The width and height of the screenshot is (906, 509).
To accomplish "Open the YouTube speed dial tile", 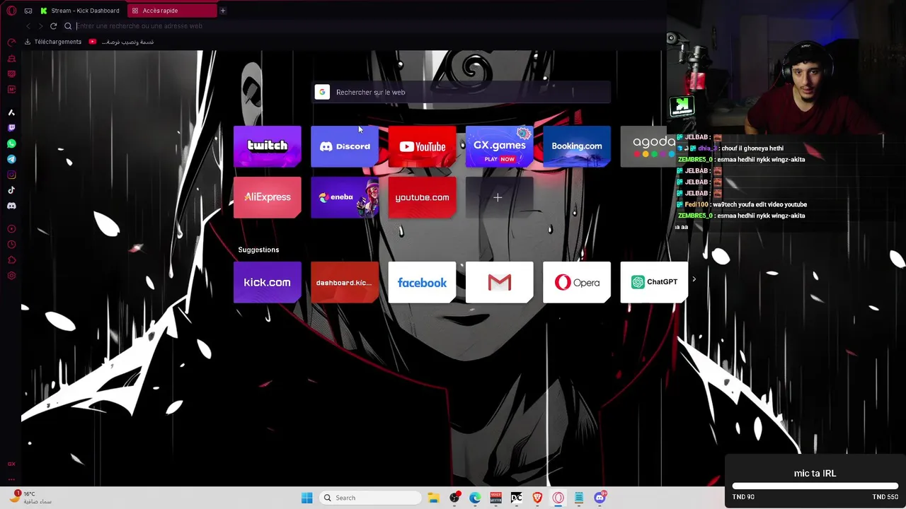I will click(422, 146).
